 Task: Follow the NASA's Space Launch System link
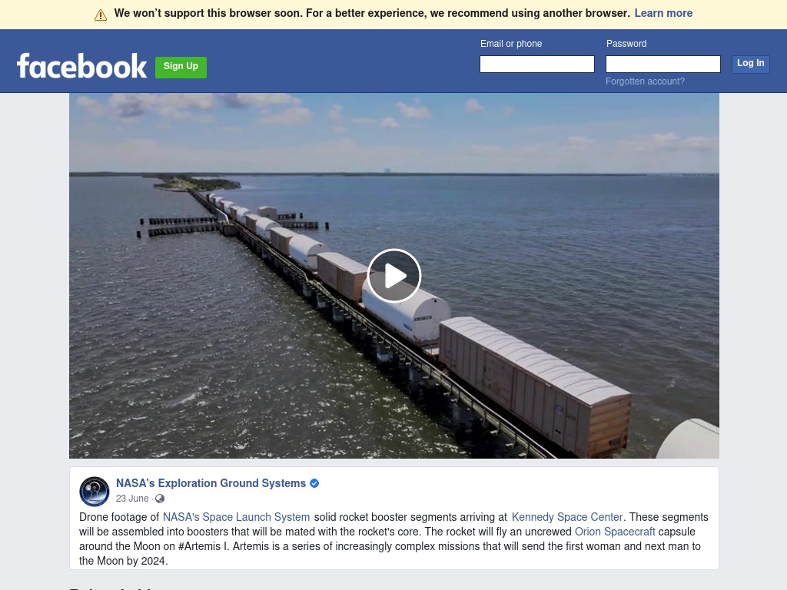[236, 517]
